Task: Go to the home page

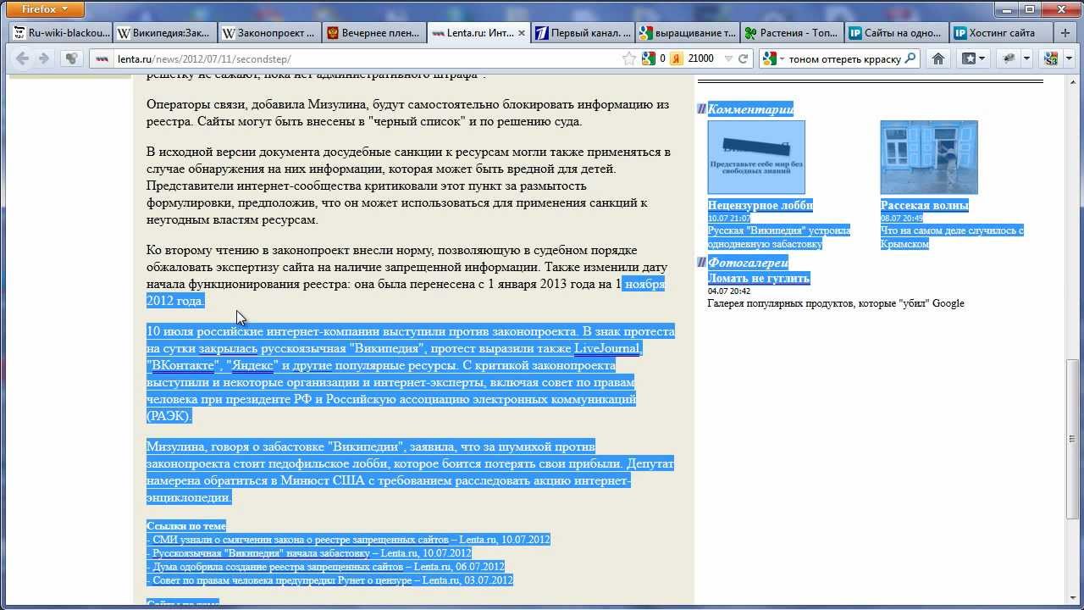Action: click(x=938, y=58)
